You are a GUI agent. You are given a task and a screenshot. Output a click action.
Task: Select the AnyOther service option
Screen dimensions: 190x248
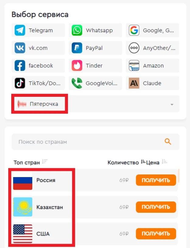152,48
